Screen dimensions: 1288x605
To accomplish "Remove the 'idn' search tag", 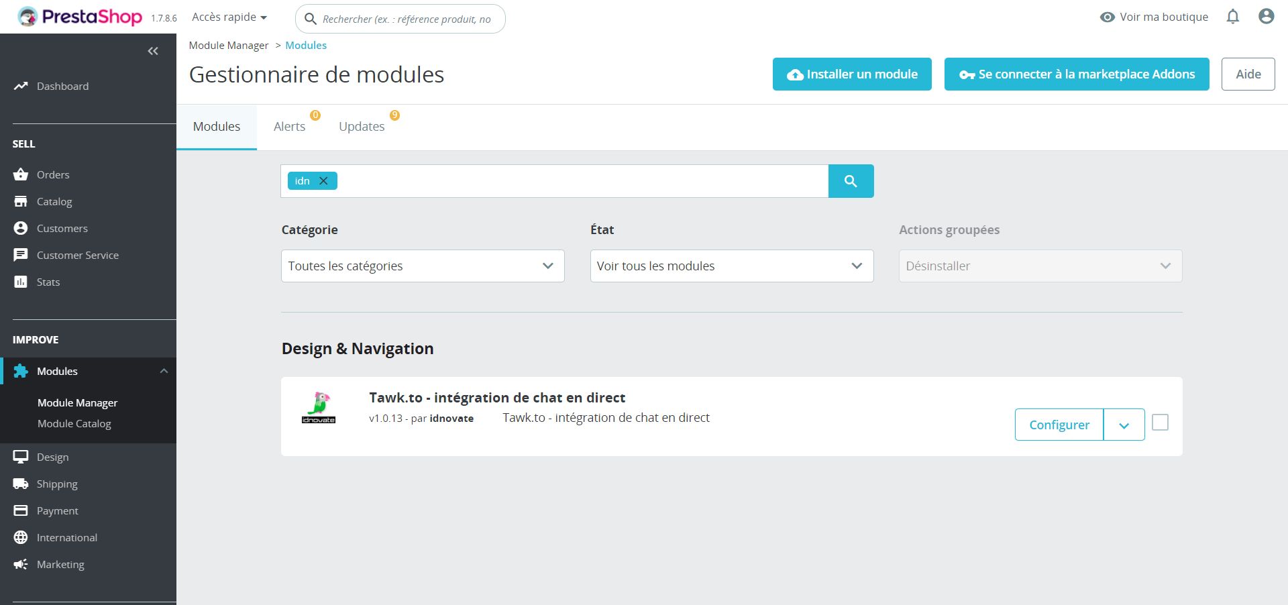I will tap(323, 181).
